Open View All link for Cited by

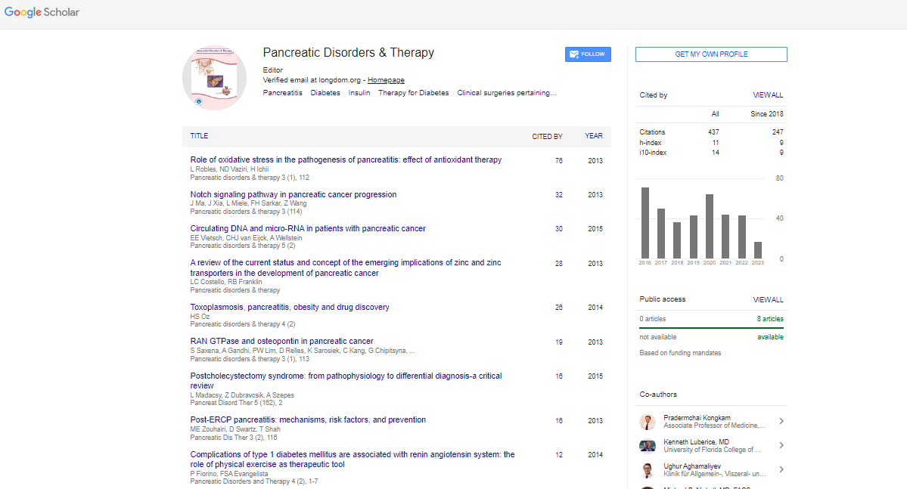(x=768, y=95)
